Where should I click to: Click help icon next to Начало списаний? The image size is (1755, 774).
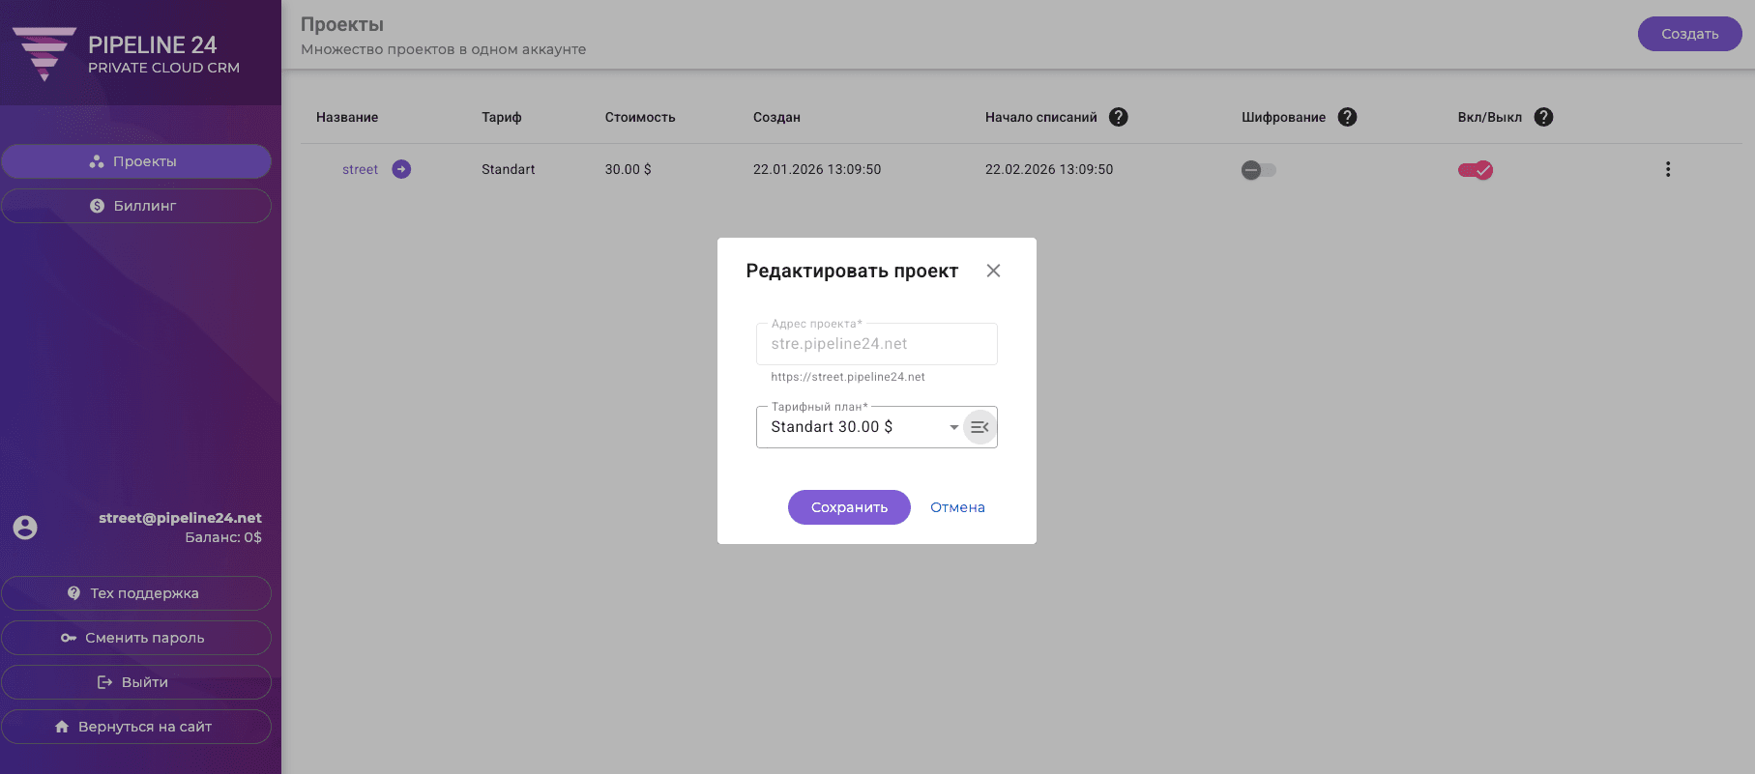(1119, 117)
